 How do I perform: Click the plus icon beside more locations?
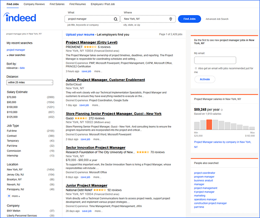[9, 196]
